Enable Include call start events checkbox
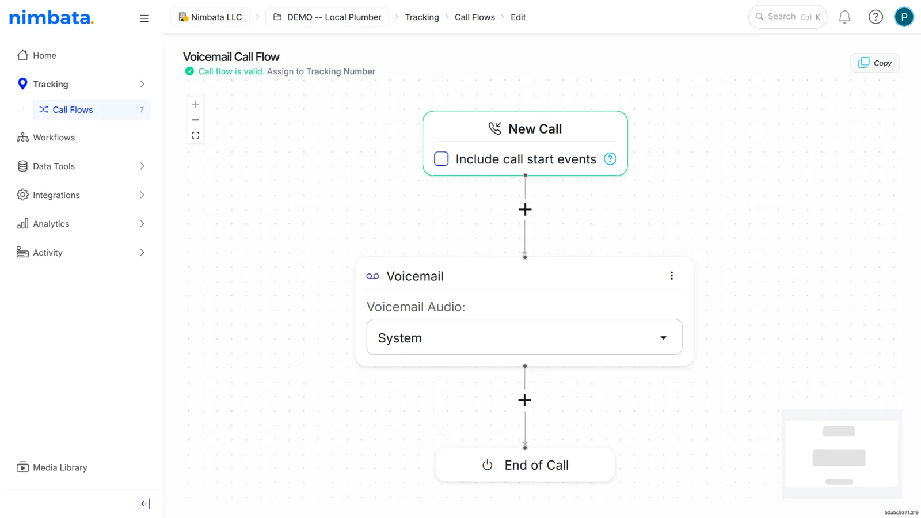 [x=442, y=159]
